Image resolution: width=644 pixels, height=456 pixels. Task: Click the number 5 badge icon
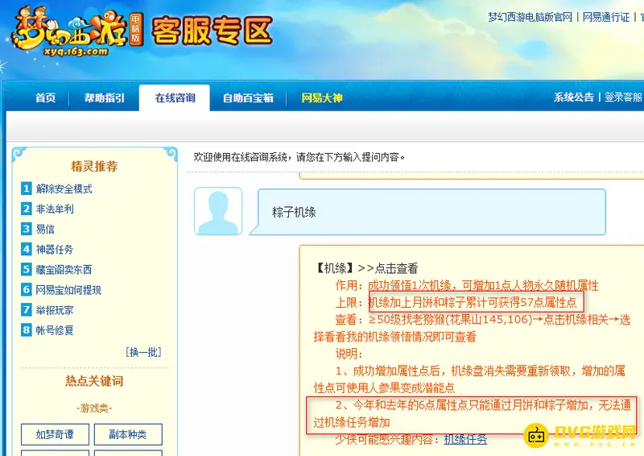(x=27, y=269)
